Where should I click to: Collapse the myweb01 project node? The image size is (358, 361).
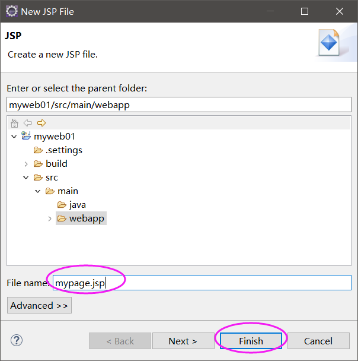(x=14, y=137)
